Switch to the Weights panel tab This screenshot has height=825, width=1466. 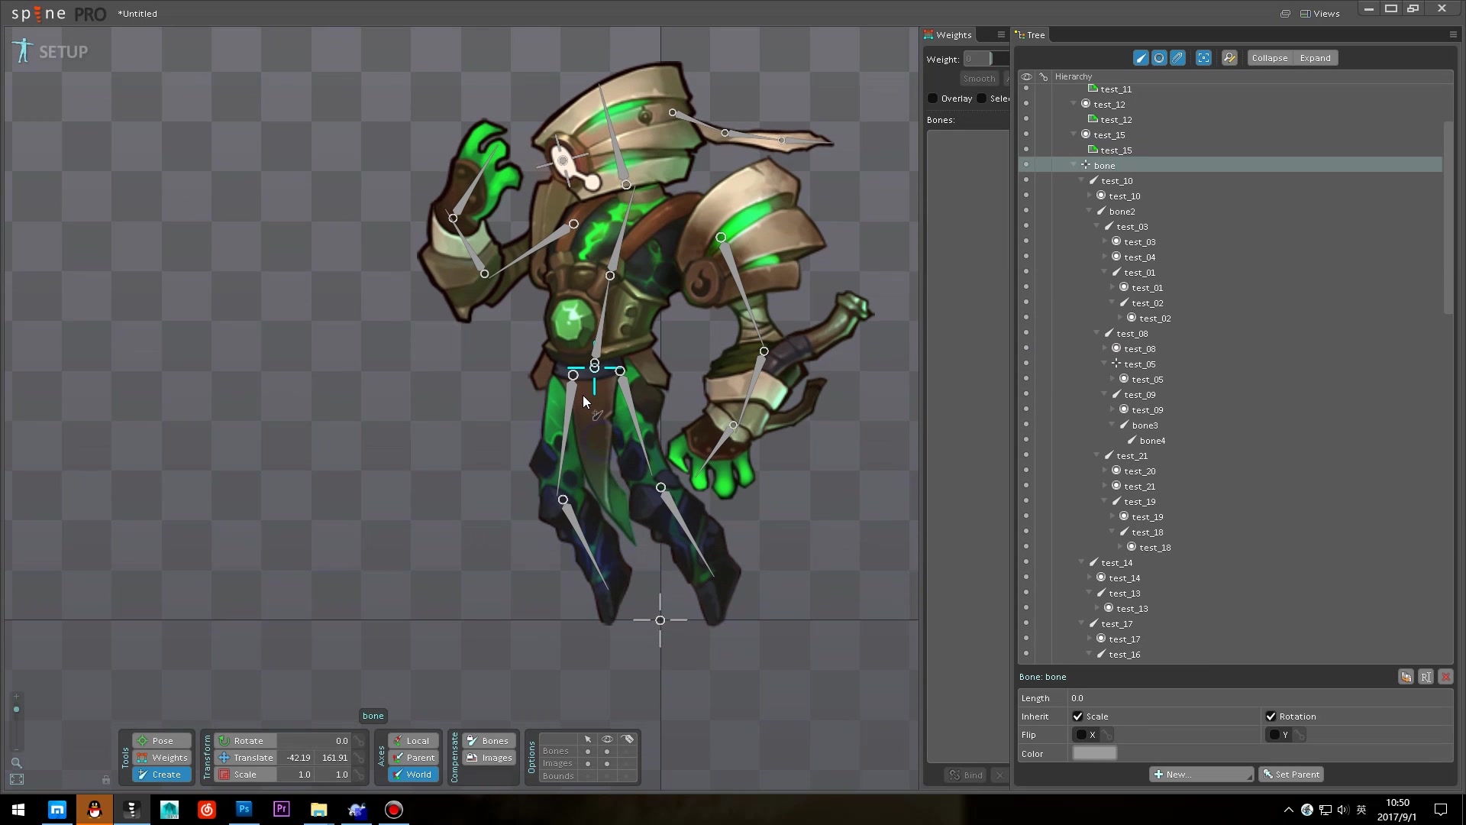pyautogui.click(x=948, y=35)
